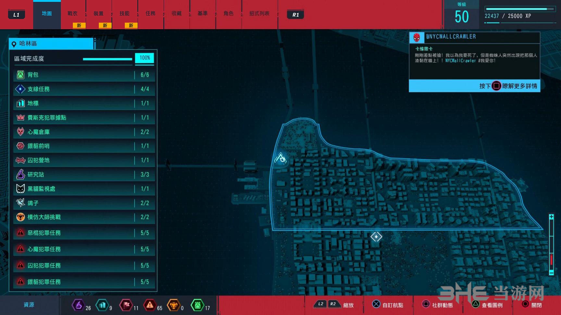Click the NYCWallCrawler mention in post

460,61
